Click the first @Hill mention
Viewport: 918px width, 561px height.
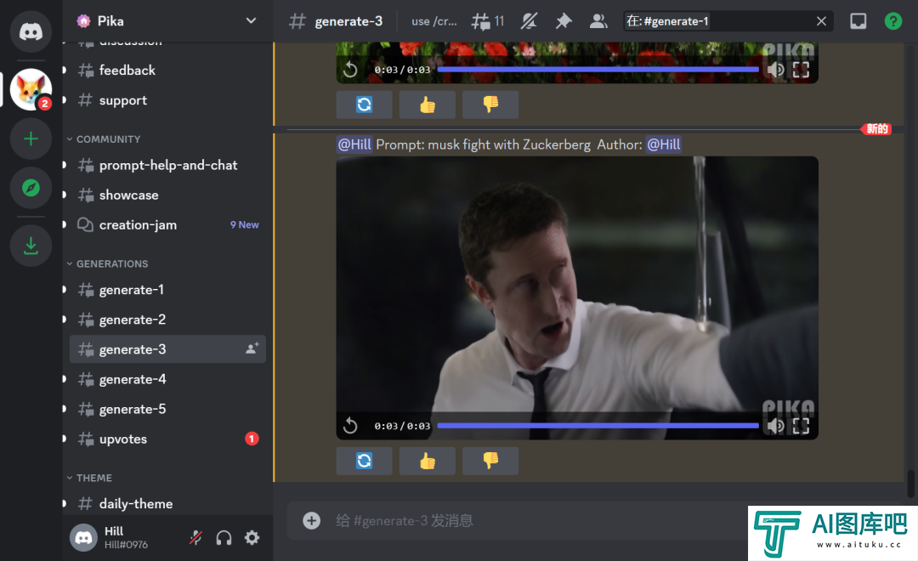pos(354,144)
